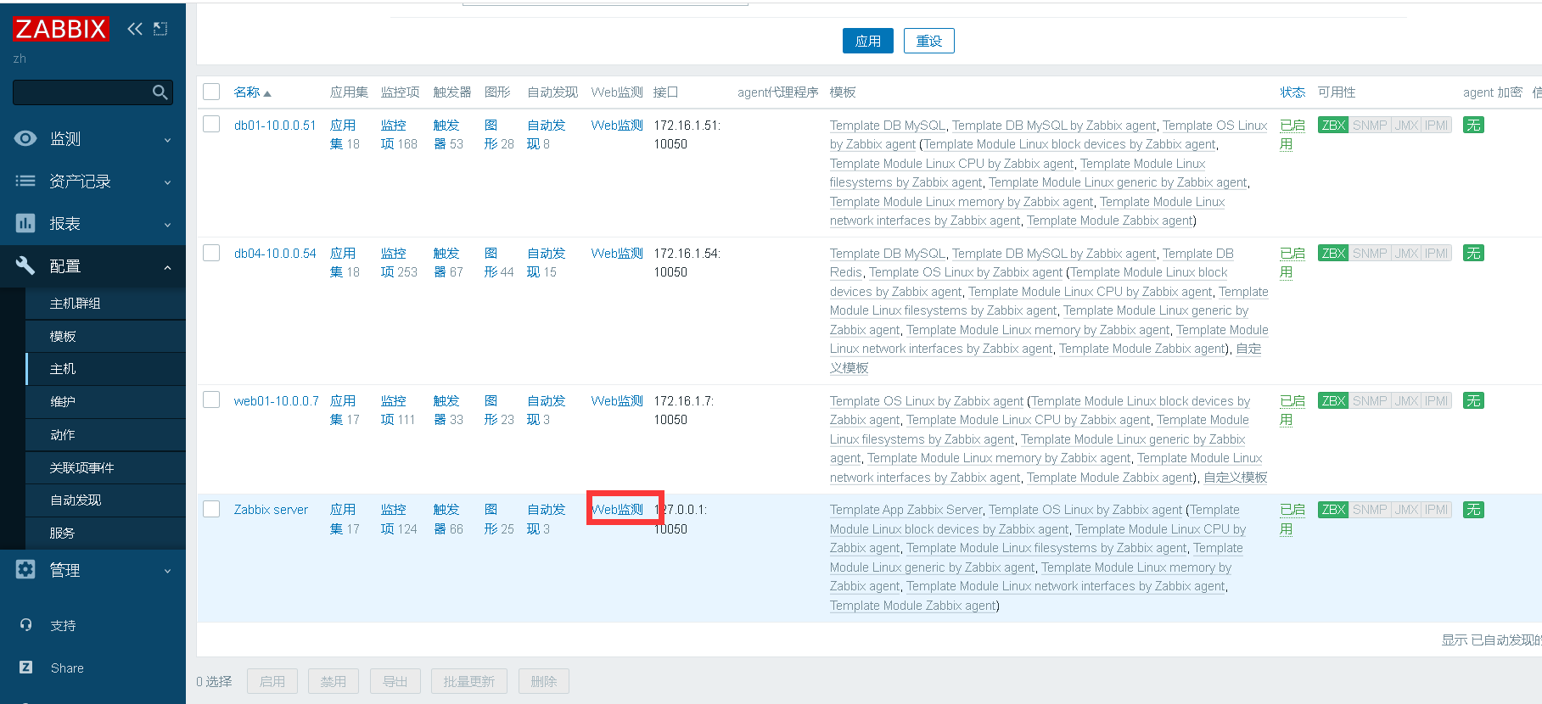Click JMX badge for web01-10.0.0.7

pos(1406,401)
